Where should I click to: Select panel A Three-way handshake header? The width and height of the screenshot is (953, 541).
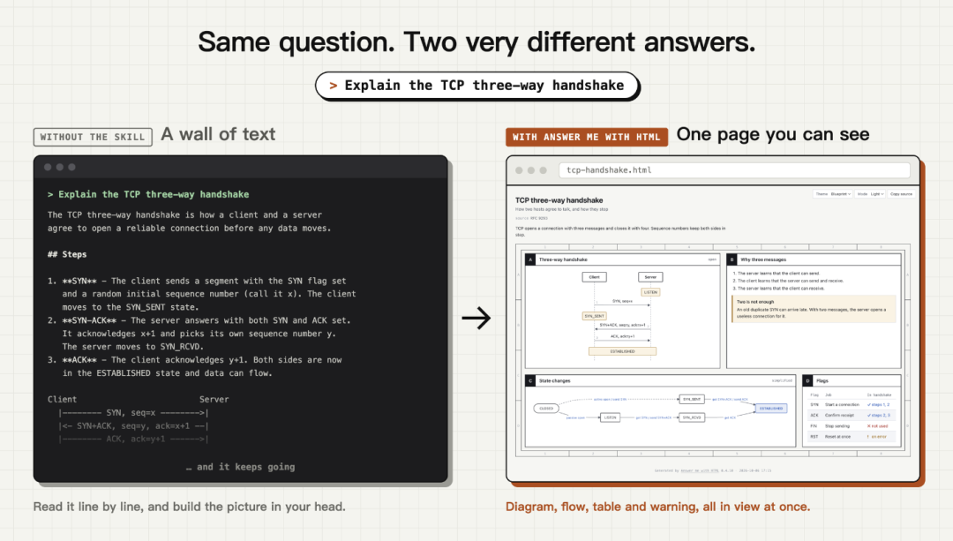coord(622,259)
